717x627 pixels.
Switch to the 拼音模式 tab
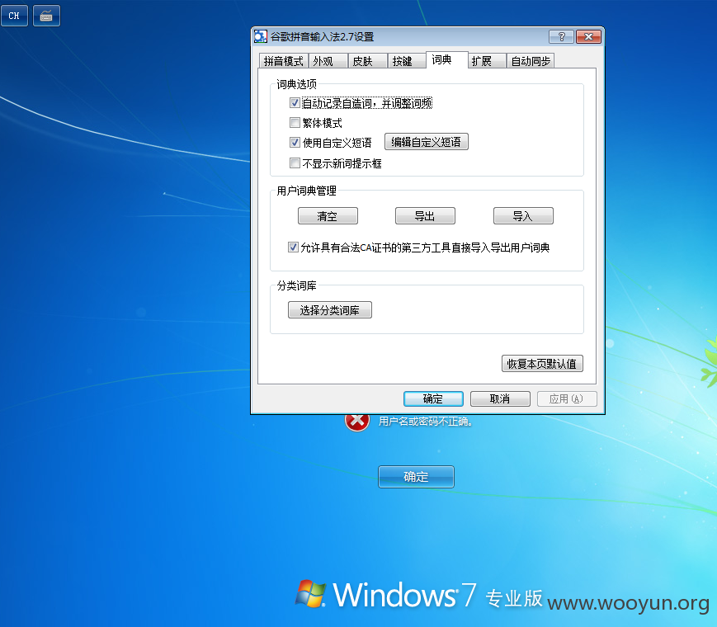tap(284, 61)
